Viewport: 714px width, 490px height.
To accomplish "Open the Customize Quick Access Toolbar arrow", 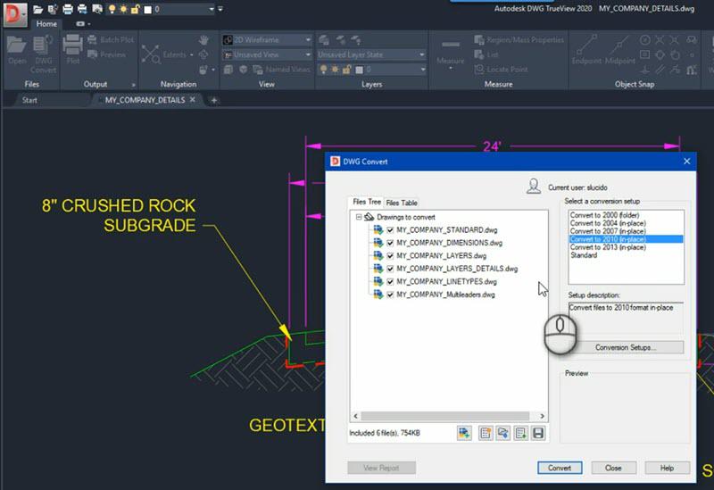I will tap(220, 9).
